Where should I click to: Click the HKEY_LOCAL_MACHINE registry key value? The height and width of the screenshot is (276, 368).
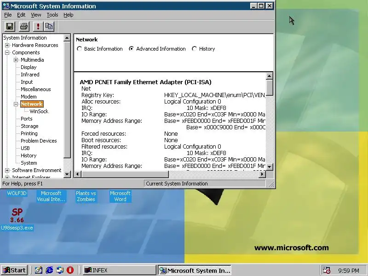[214, 95]
